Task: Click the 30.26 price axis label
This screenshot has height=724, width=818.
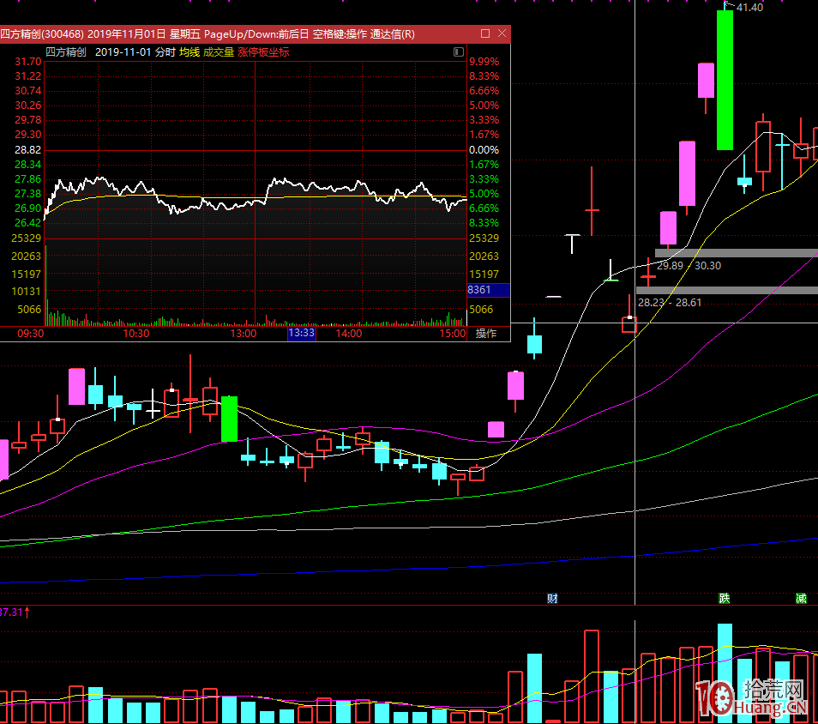Action: pos(27,106)
